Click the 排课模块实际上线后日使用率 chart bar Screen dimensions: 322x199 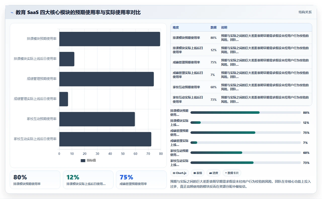67,59
